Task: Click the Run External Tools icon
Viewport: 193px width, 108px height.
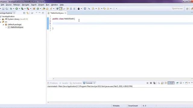Action: click(28, 9)
